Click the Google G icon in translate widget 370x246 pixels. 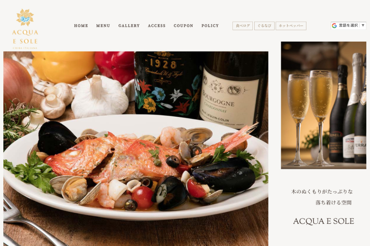point(334,26)
